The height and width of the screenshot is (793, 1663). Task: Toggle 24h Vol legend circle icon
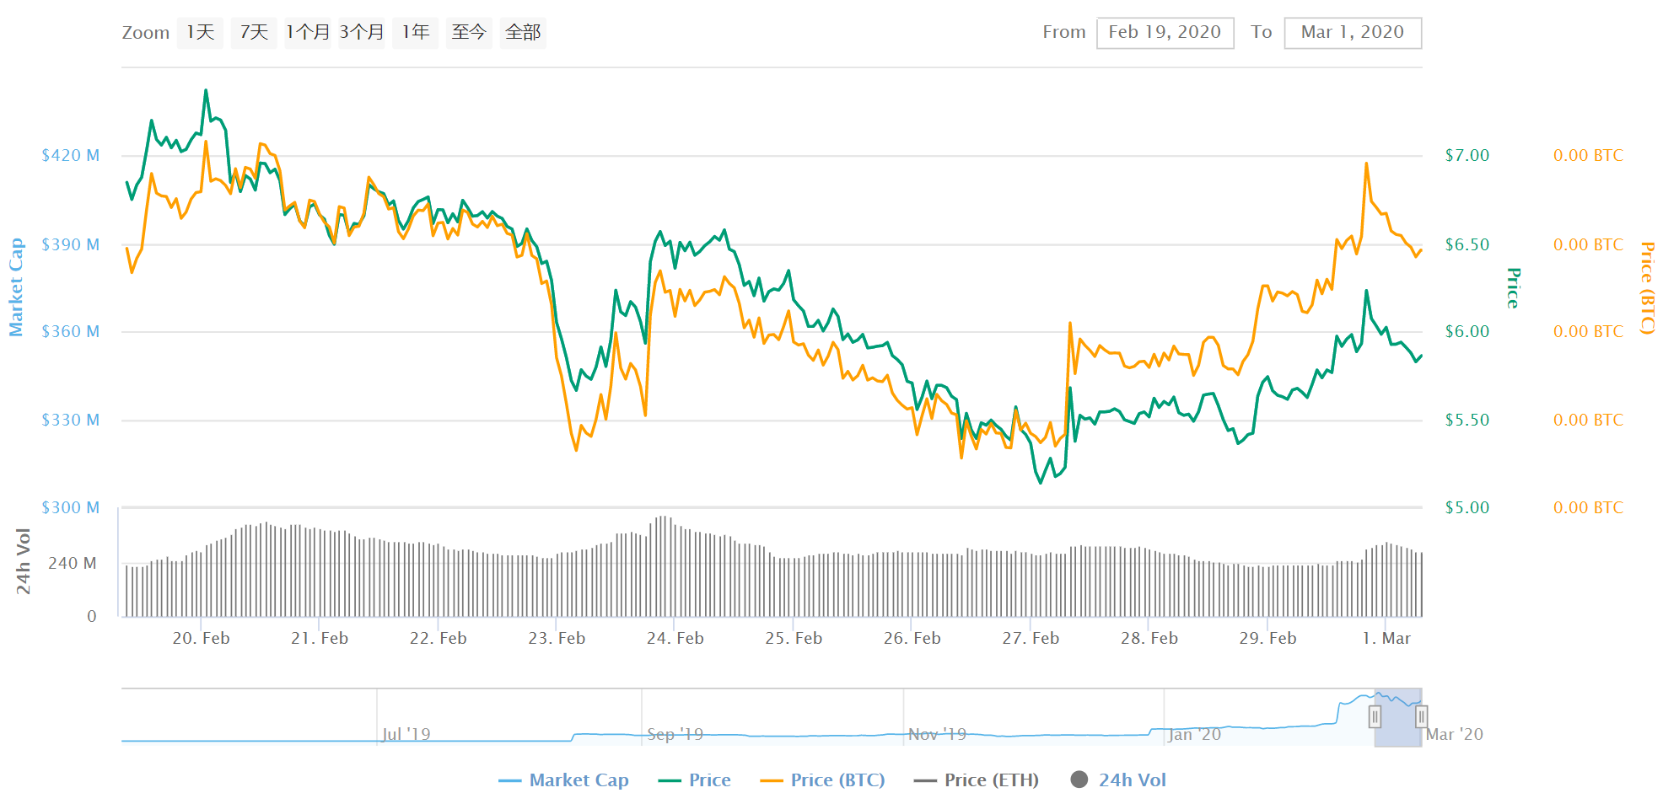pos(1079,780)
